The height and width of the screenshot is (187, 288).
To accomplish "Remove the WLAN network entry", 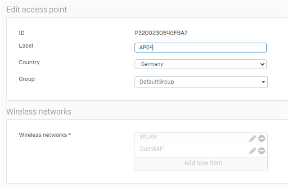I will tap(261, 138).
